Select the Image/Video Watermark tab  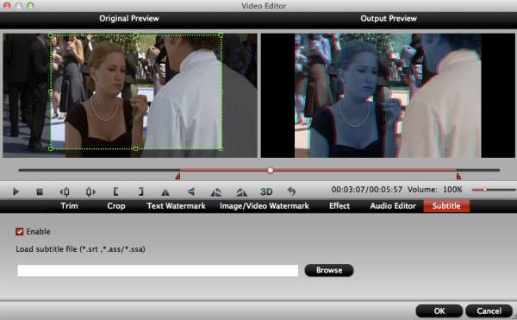coord(265,206)
